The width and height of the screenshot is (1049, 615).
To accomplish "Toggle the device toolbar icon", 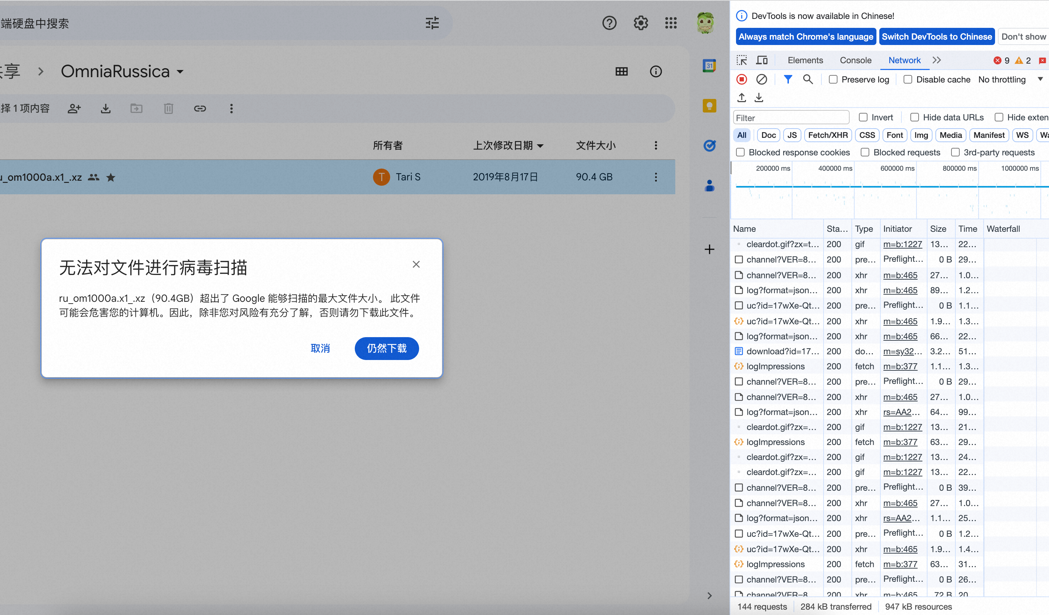I will pos(761,60).
